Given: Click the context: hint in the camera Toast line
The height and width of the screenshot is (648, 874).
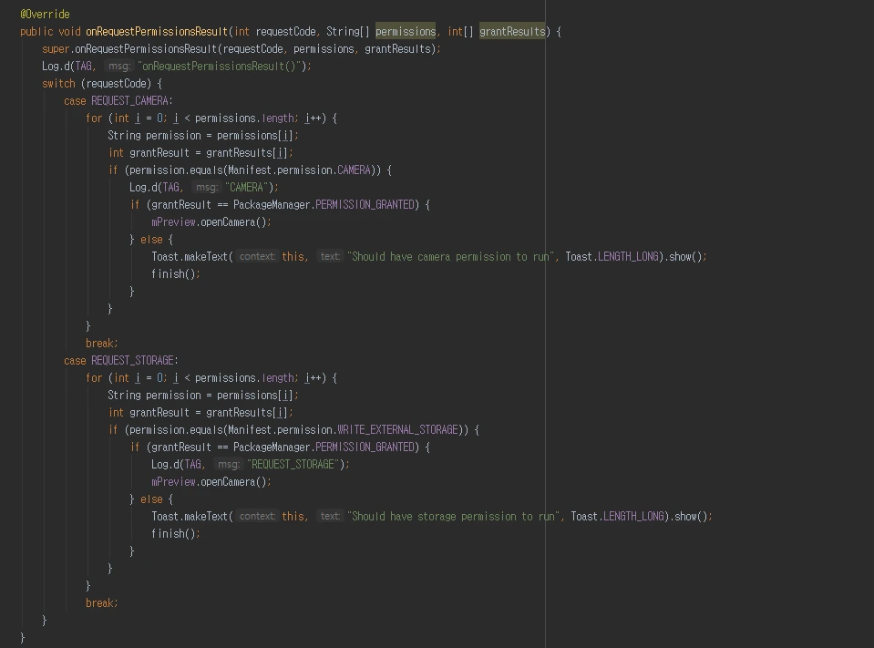Looking at the screenshot, I should [257, 256].
